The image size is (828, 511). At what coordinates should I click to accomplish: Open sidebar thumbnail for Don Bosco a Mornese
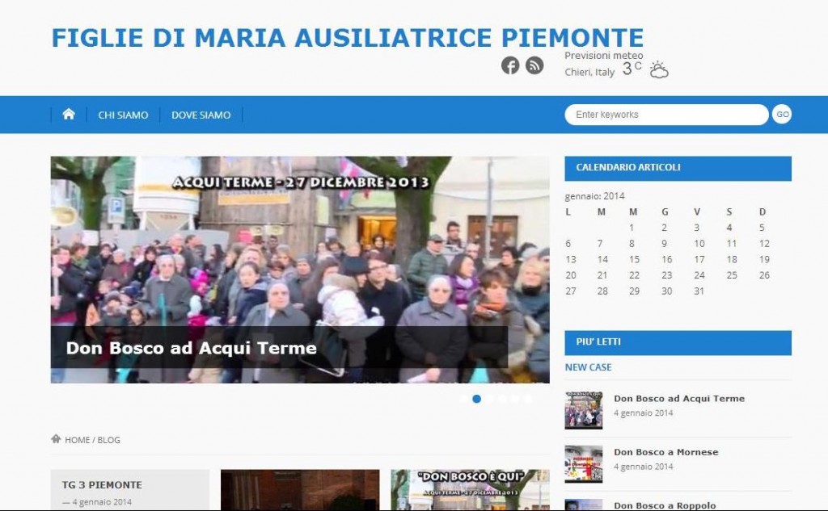pos(584,464)
